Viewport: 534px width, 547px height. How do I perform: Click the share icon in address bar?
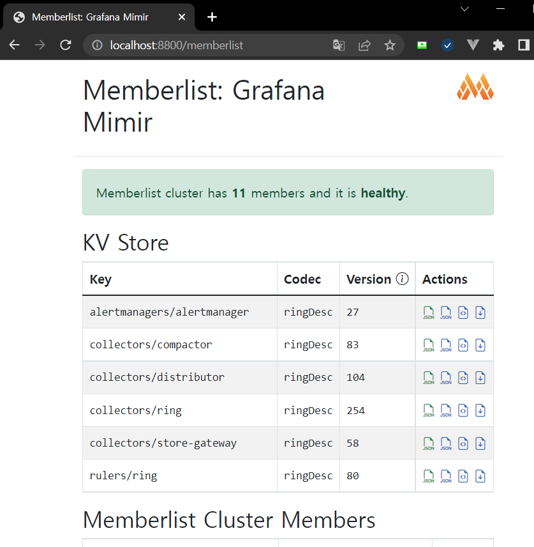(364, 45)
